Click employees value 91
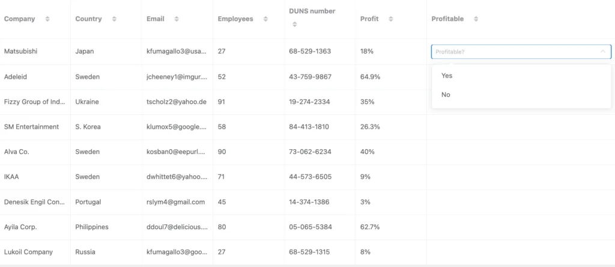The height and width of the screenshot is (267, 615). (x=222, y=102)
